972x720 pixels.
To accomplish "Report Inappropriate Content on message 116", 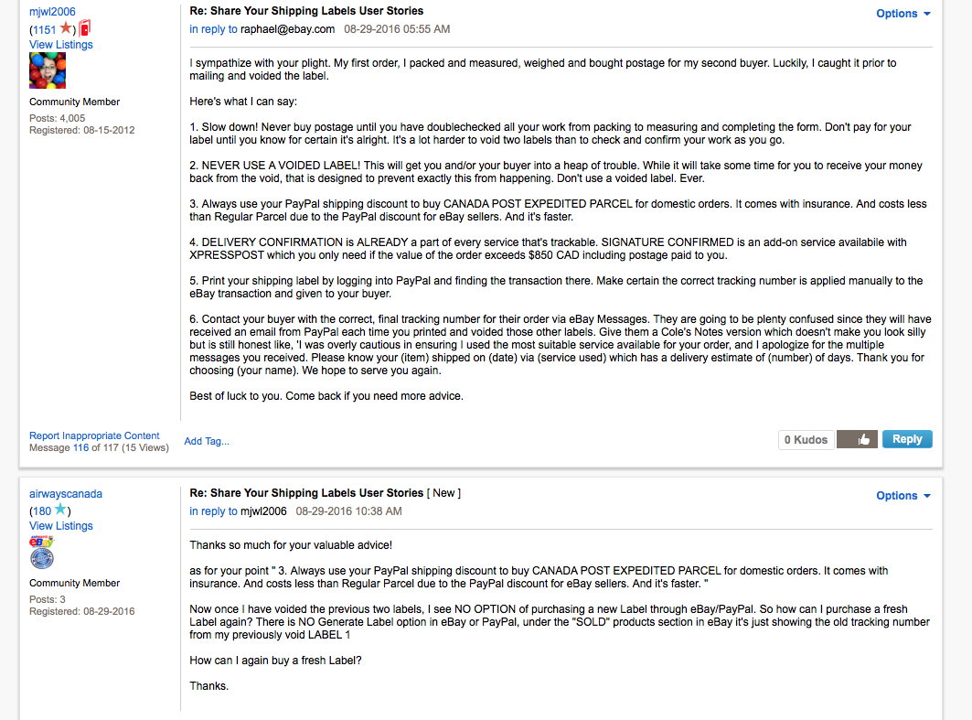I will (x=94, y=435).
